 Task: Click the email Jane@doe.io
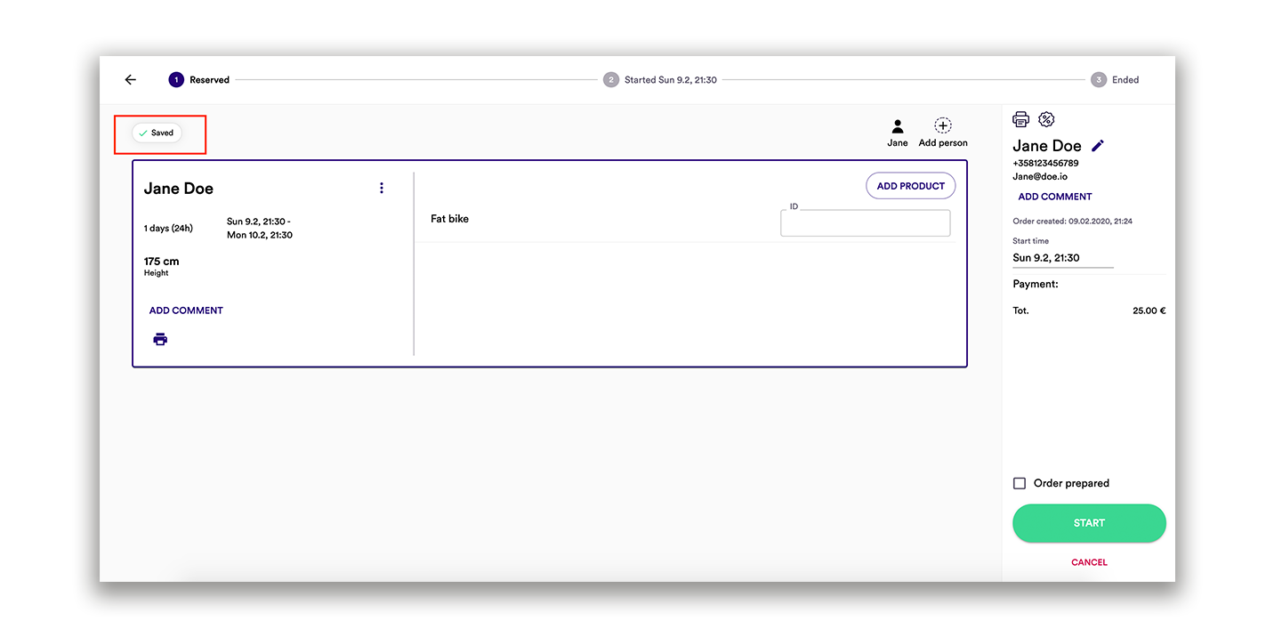point(1040,176)
